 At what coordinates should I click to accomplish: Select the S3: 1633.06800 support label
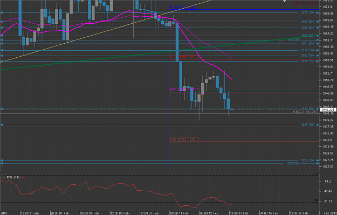(x=184, y=139)
